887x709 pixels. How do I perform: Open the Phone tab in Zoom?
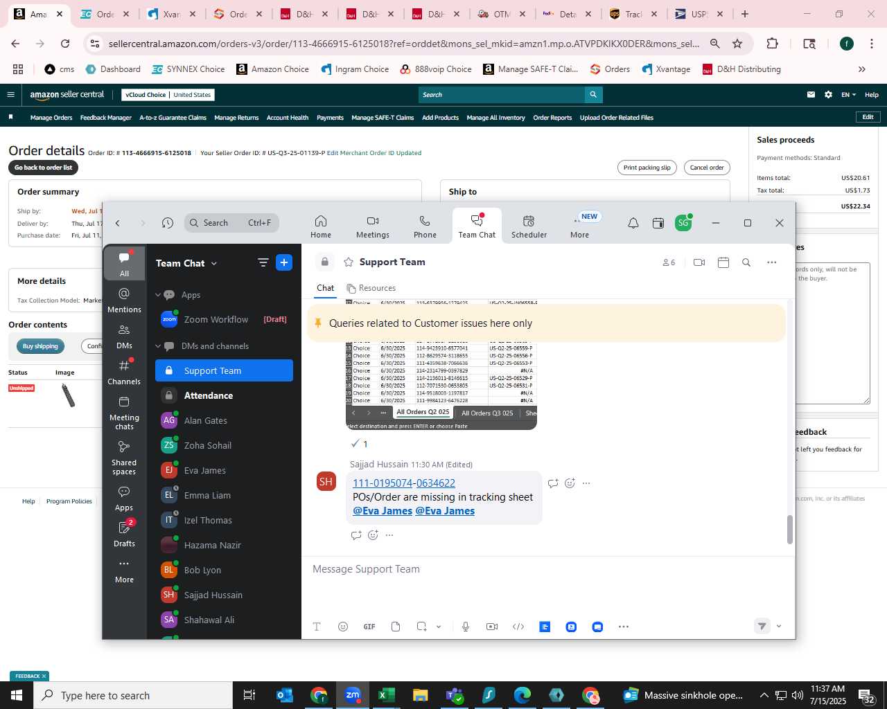point(425,226)
